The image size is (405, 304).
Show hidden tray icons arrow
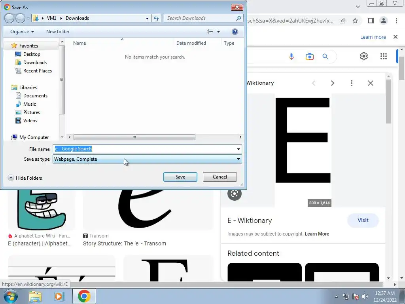pos(336,296)
